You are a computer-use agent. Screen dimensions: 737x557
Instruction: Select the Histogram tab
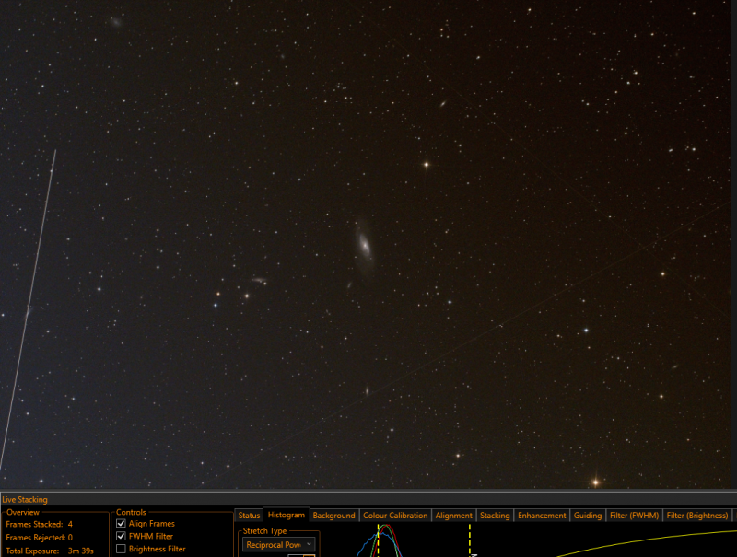pyautogui.click(x=287, y=516)
